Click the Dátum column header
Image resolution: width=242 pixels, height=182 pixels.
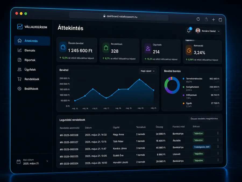click(x=88, y=128)
